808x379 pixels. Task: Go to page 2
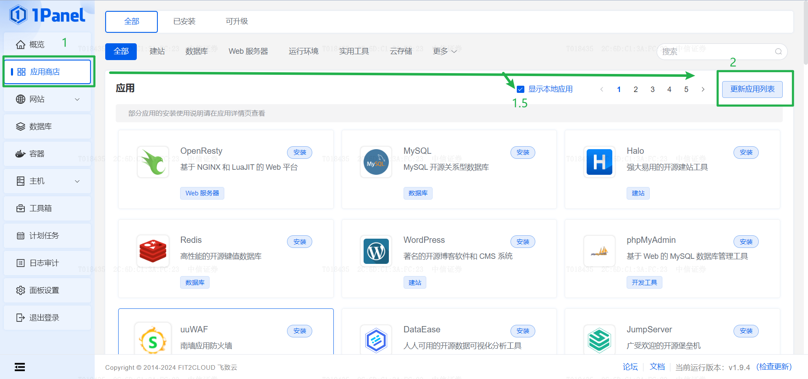coord(635,89)
